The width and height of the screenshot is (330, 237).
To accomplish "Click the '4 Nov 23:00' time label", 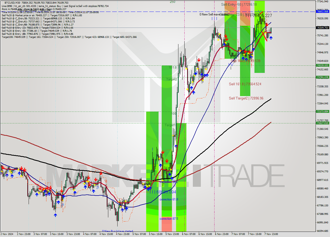I will click(123, 234).
